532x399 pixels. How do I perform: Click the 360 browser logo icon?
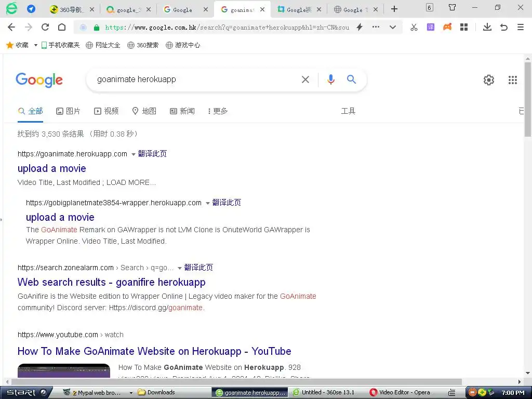[11, 8]
